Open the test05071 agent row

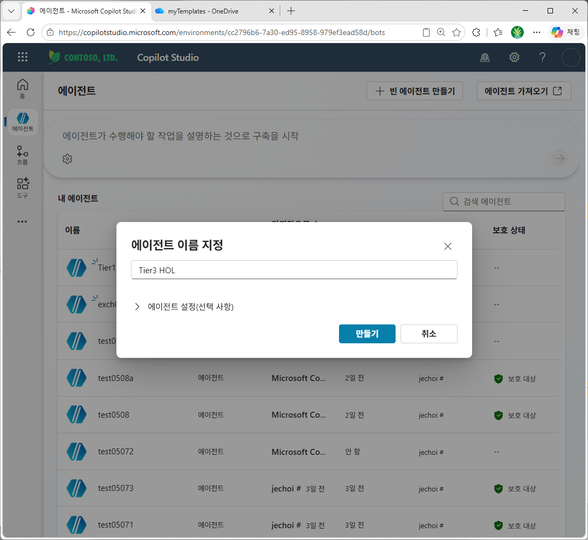tap(308, 524)
